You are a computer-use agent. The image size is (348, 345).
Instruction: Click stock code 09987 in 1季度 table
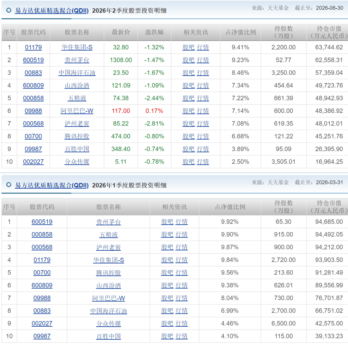pos(42,336)
